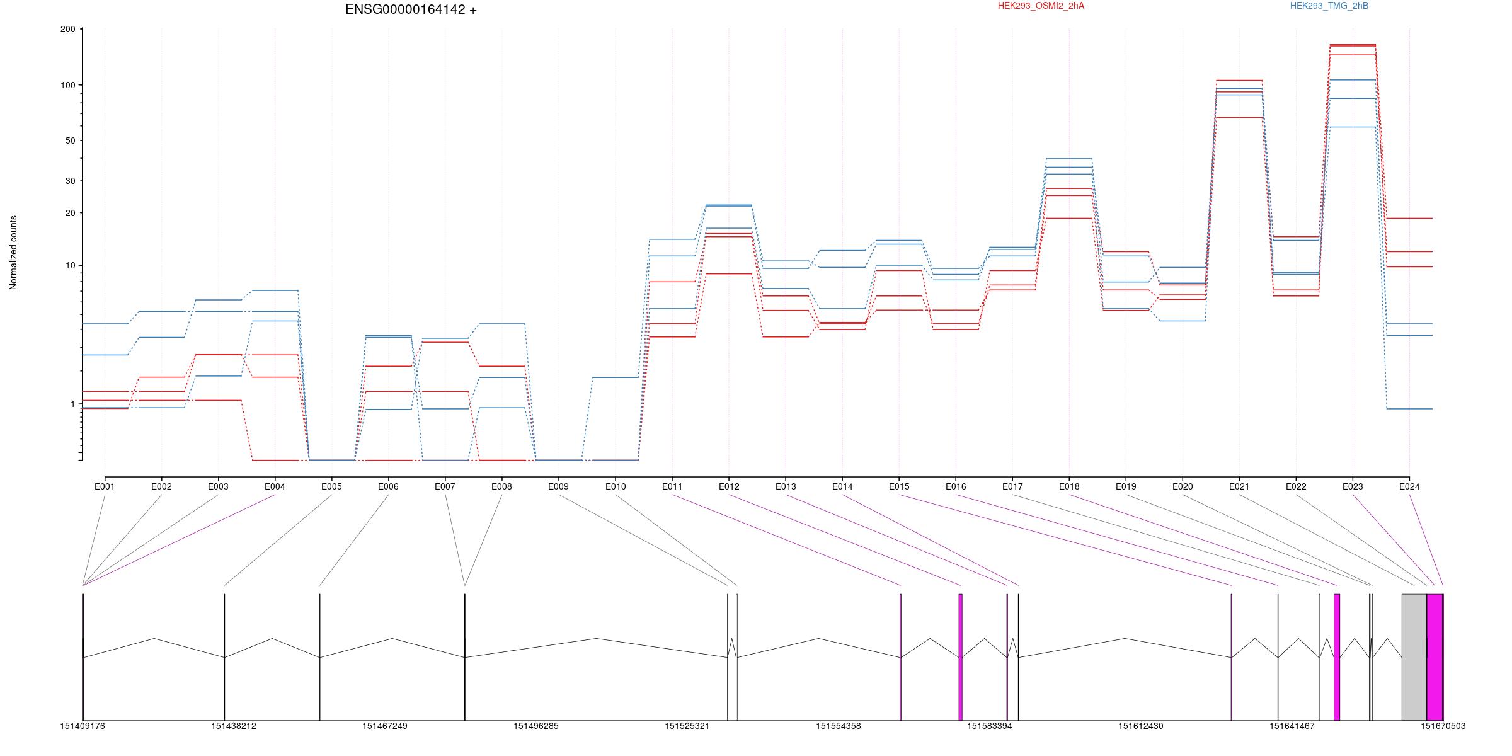Click exon label E014
The width and height of the screenshot is (1512, 756).
click(842, 486)
